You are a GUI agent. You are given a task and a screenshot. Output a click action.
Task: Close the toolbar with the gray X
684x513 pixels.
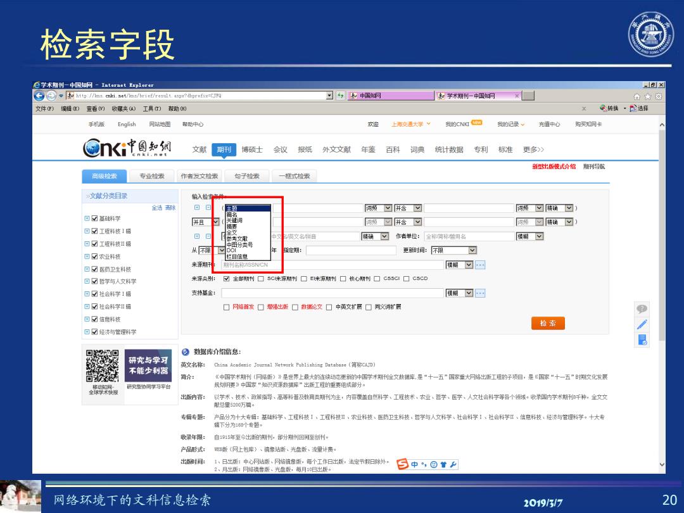[x=584, y=108]
